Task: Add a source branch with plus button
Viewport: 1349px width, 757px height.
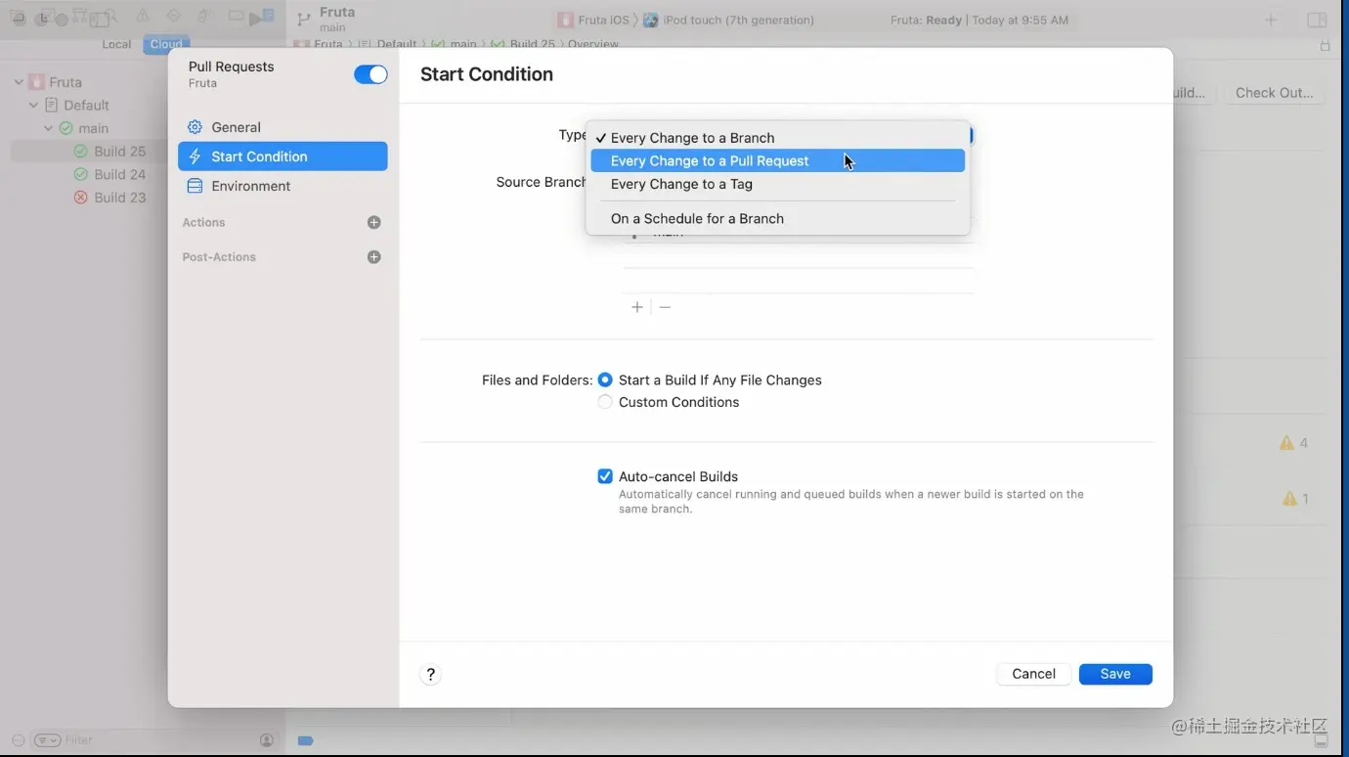Action: pyautogui.click(x=637, y=307)
